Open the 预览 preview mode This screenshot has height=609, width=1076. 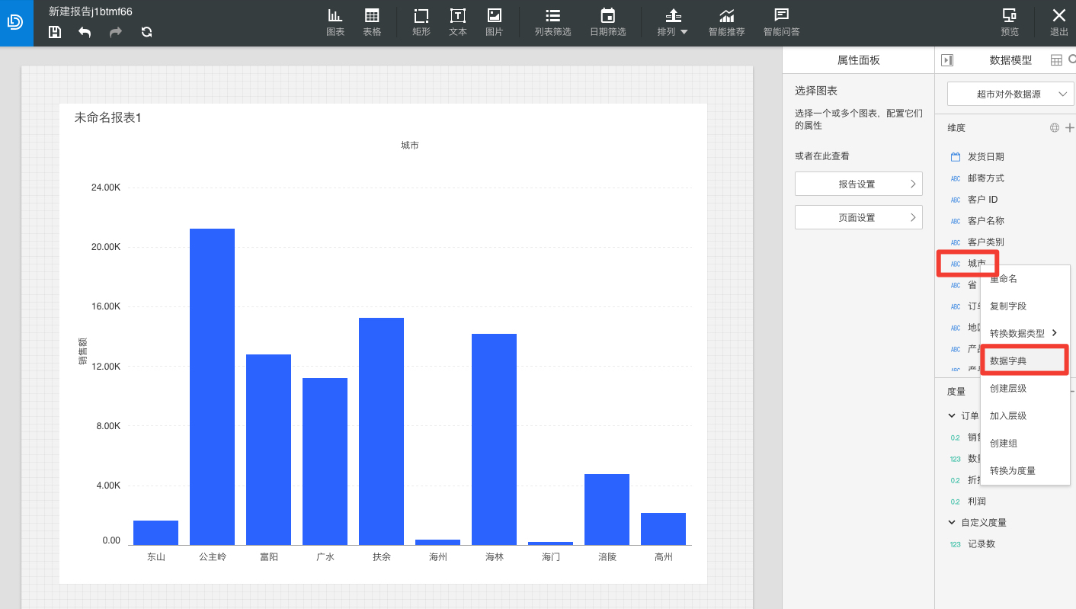1010,23
